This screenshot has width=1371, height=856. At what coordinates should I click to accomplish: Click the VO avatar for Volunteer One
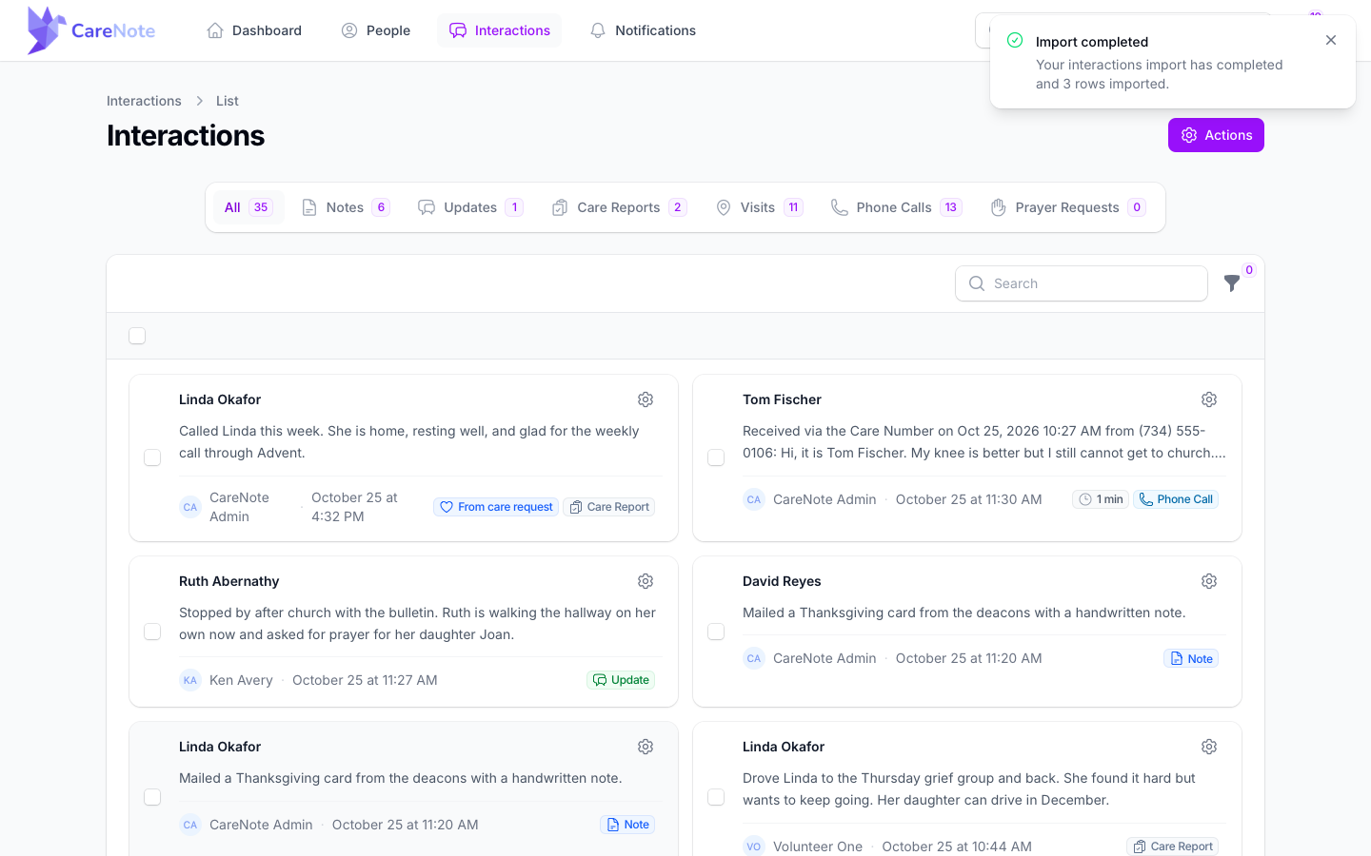pyautogui.click(x=754, y=846)
